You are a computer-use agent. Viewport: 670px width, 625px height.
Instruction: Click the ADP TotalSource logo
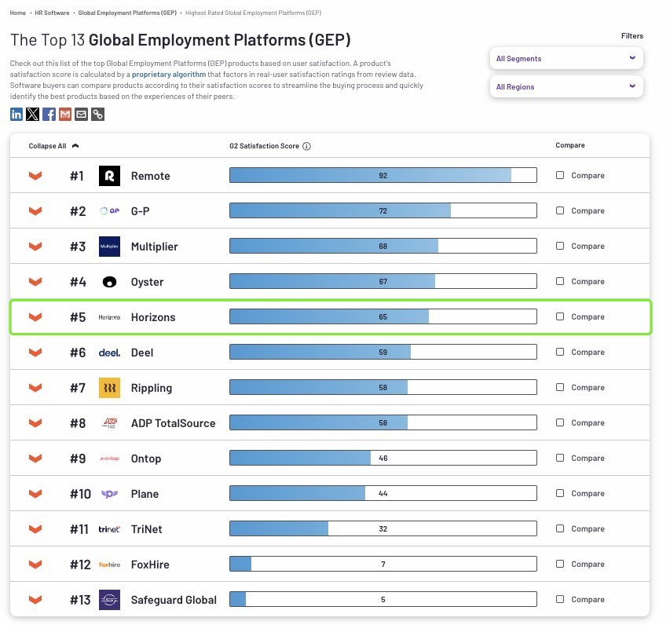coord(109,423)
